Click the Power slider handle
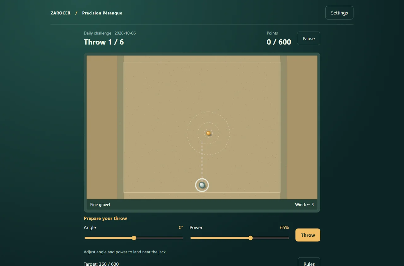Screen dimensions: 404x266 [x=251, y=238]
